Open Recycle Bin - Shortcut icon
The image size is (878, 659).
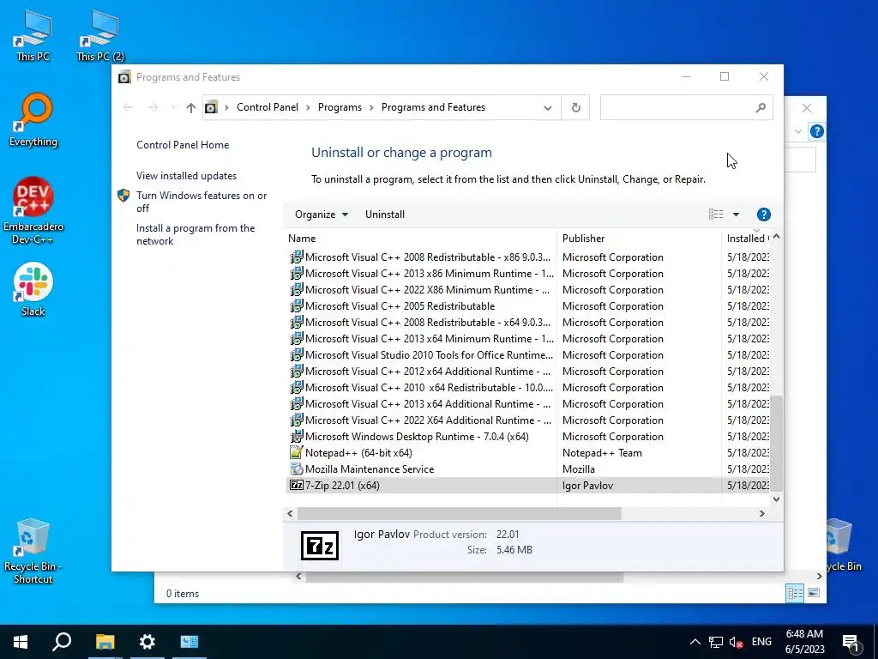(33, 552)
